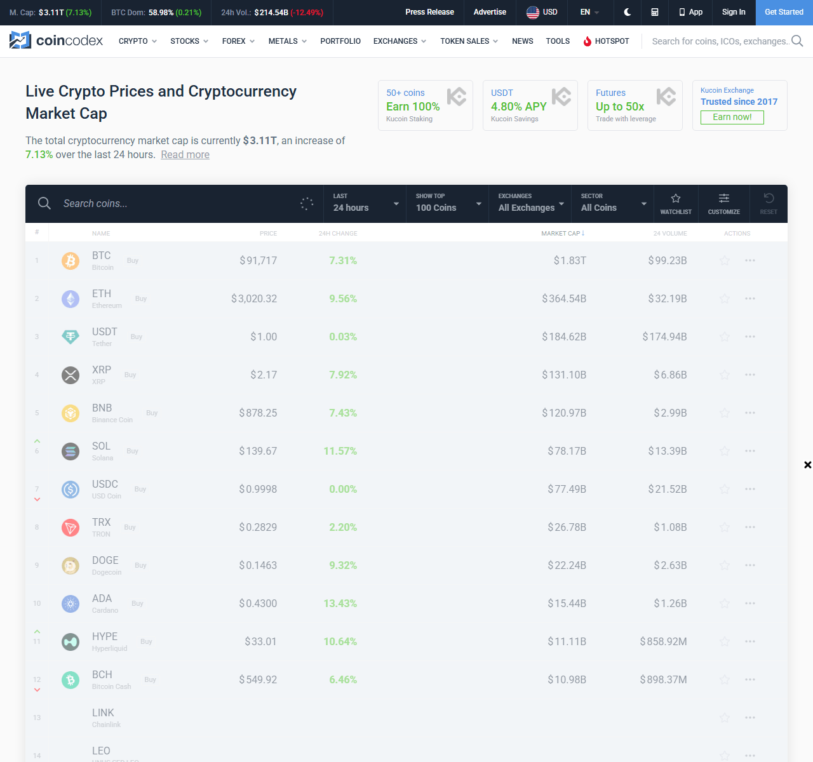Open the Show Top 100 Coins dropdown
The width and height of the screenshot is (813, 762).
pos(448,204)
